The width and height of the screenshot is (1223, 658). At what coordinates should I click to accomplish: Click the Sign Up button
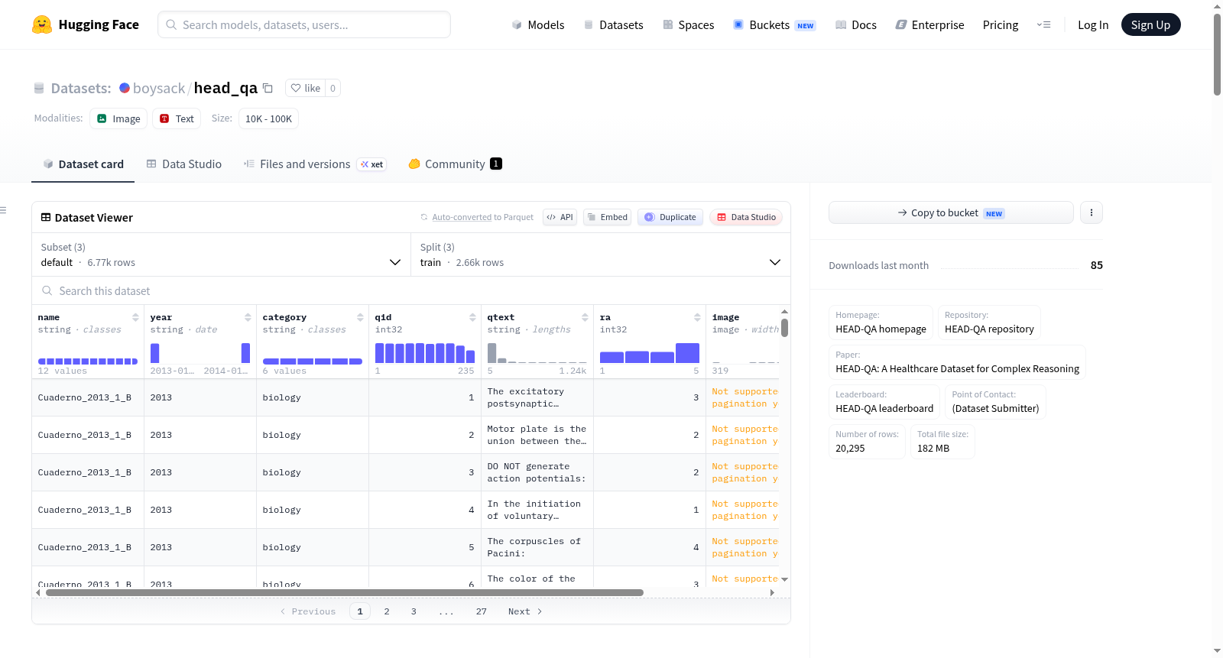[1150, 24]
